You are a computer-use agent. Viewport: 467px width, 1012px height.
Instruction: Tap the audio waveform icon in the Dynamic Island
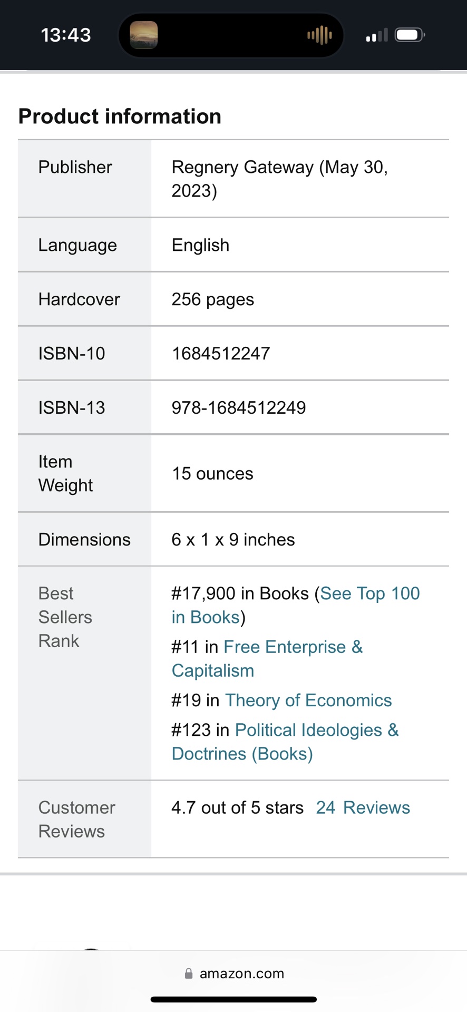[x=319, y=35]
